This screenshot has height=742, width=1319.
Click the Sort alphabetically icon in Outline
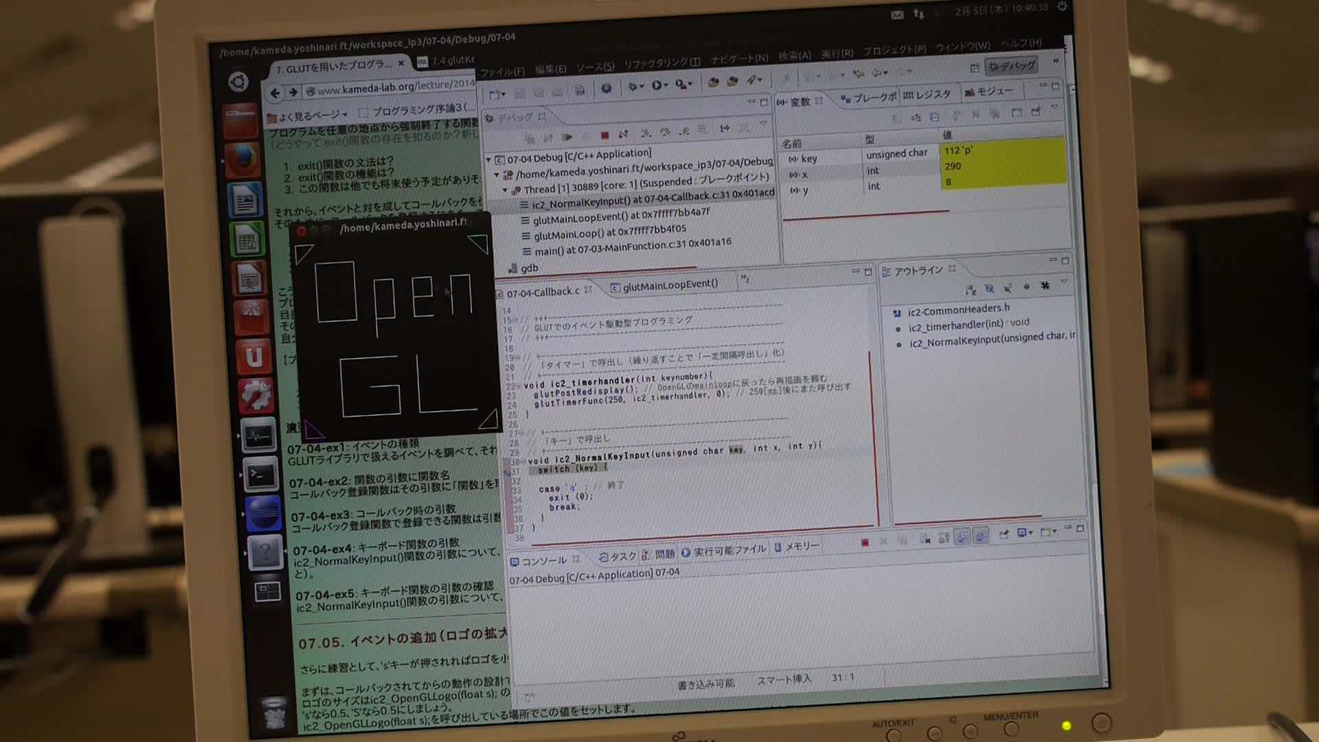(x=970, y=290)
